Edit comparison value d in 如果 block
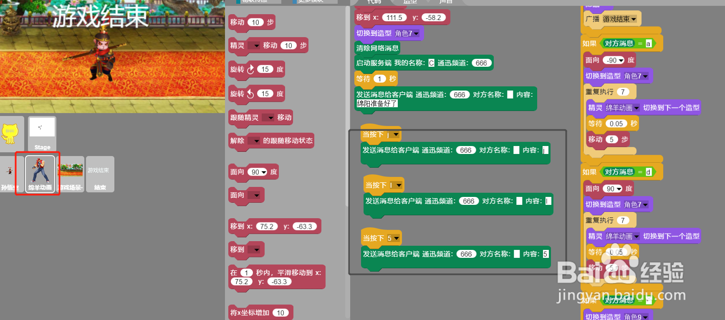725x320 pixels. tap(648, 172)
